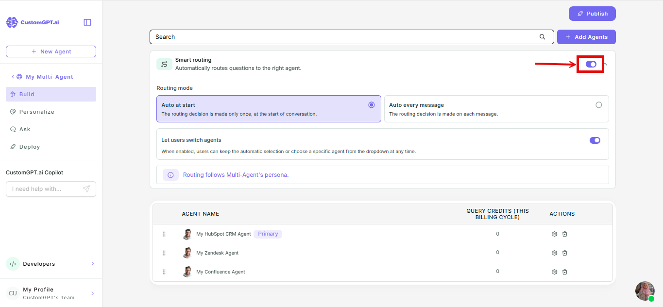The width and height of the screenshot is (663, 307).
Task: Click the routing info icon
Action: pyautogui.click(x=170, y=175)
